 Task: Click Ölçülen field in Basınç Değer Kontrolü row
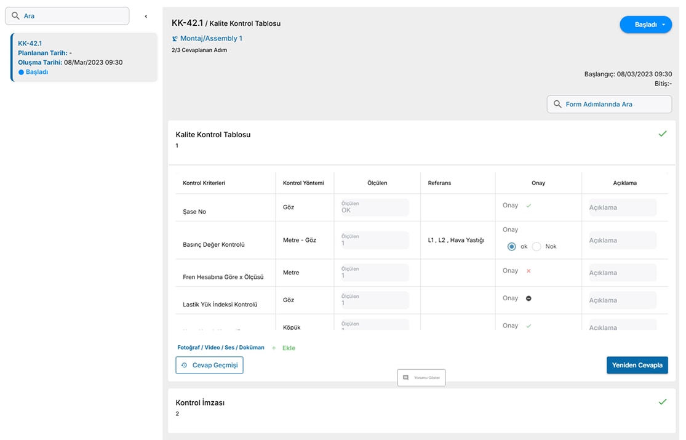click(375, 240)
